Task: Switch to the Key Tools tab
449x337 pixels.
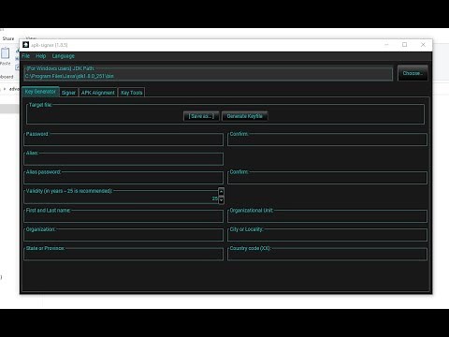Action: pyautogui.click(x=132, y=93)
